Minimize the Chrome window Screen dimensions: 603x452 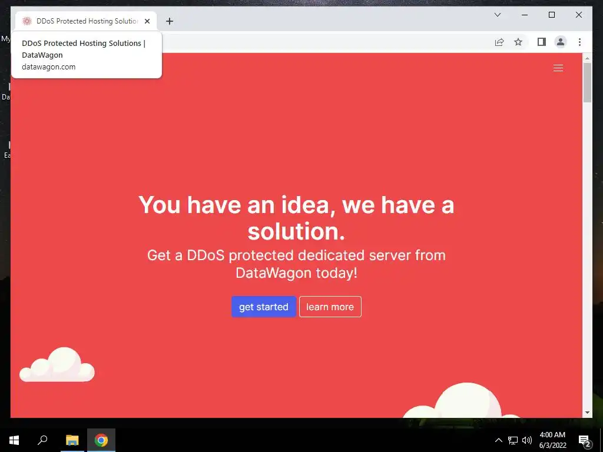[525, 15]
